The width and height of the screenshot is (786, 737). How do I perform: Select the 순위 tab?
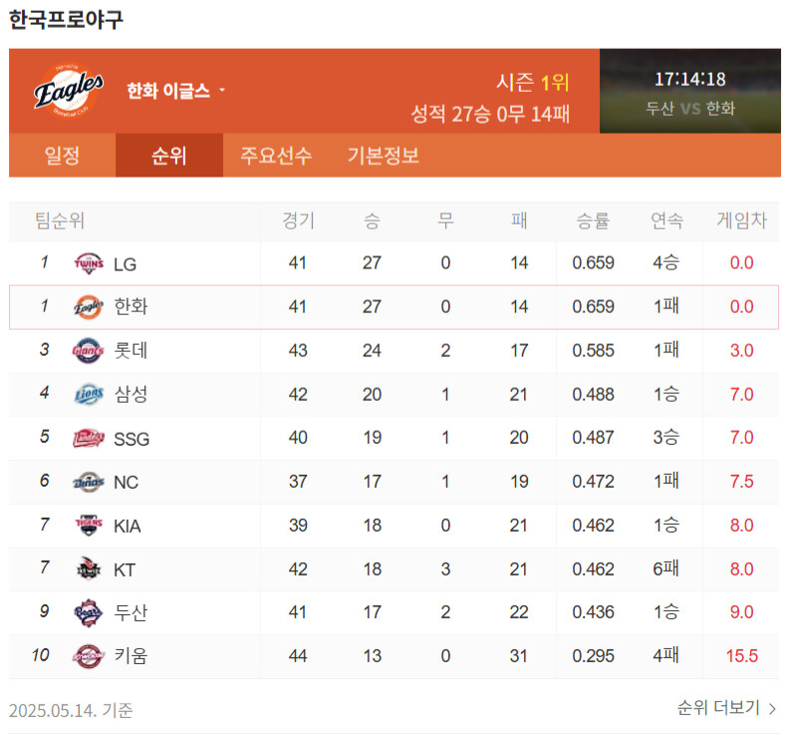pos(169,155)
